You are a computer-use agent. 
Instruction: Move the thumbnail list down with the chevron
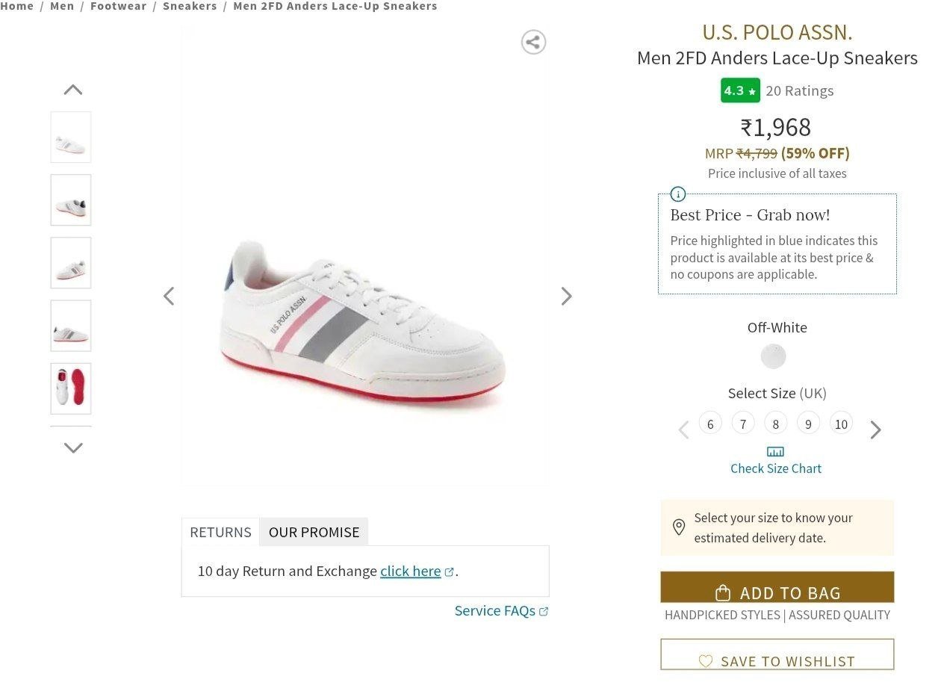coord(73,447)
